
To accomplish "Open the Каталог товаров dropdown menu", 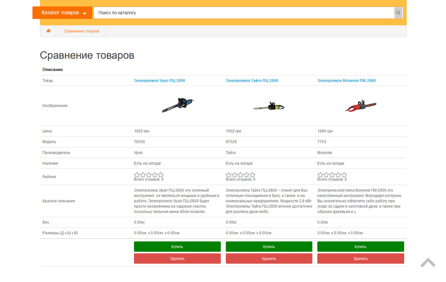I will [x=62, y=13].
